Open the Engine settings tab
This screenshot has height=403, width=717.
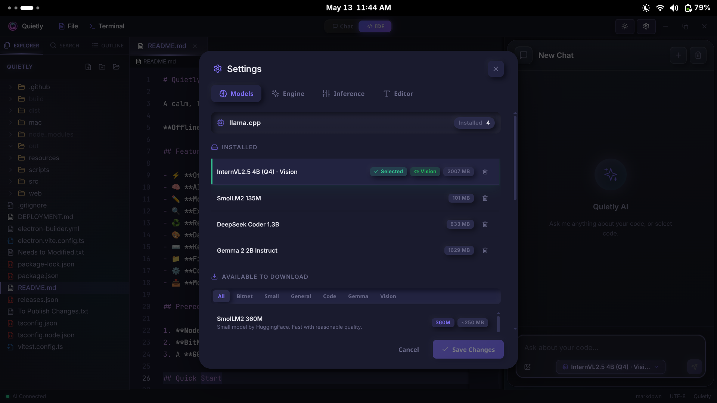pos(288,94)
